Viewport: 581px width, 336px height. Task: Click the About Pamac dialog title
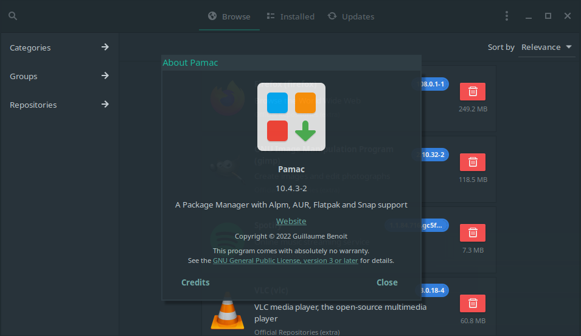pos(190,63)
